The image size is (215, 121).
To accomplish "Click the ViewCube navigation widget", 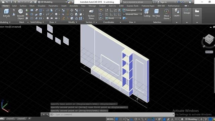I will click(x=209, y=40).
